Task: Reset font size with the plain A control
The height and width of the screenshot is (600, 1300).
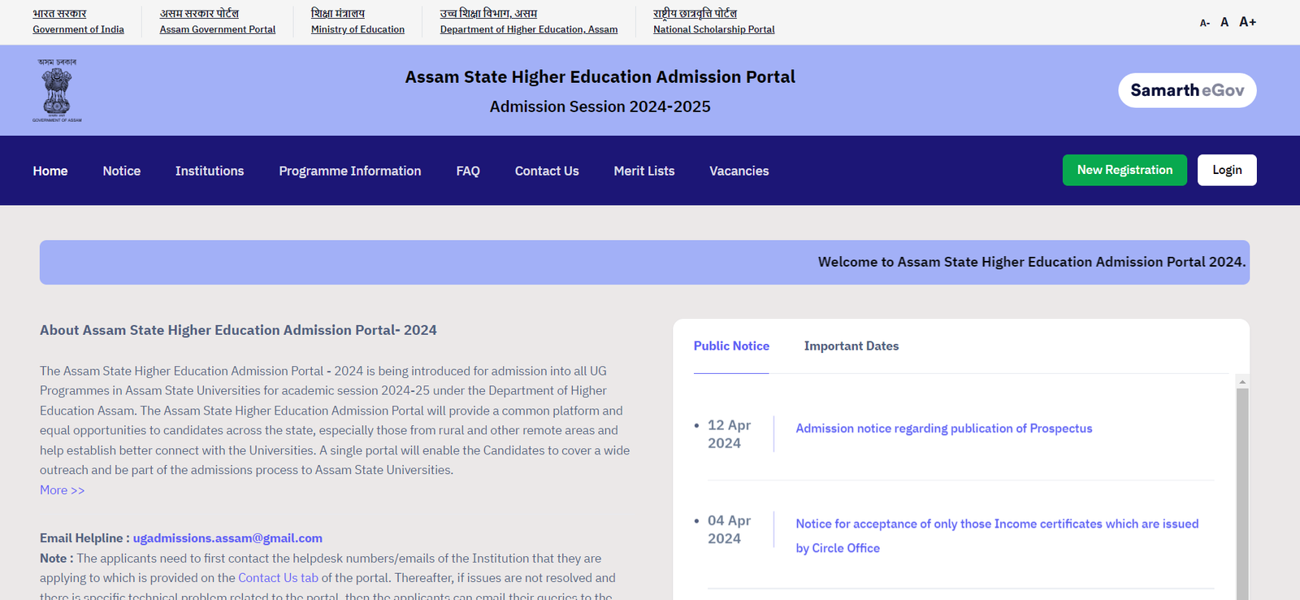Action: 1224,22
